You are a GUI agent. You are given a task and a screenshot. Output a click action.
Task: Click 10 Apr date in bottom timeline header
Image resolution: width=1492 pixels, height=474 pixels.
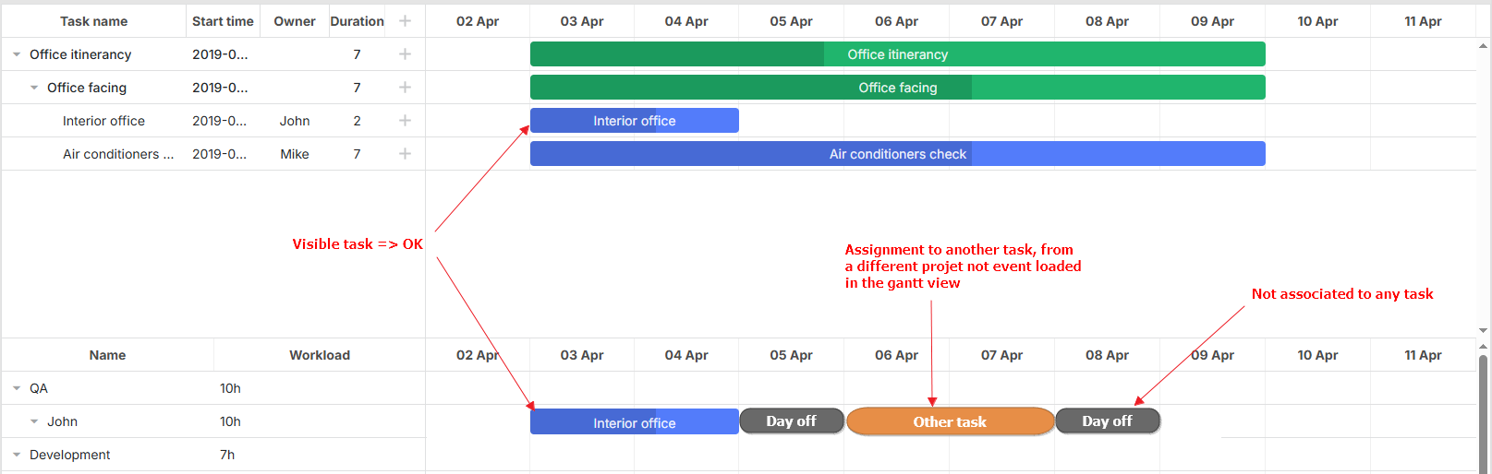click(1317, 355)
